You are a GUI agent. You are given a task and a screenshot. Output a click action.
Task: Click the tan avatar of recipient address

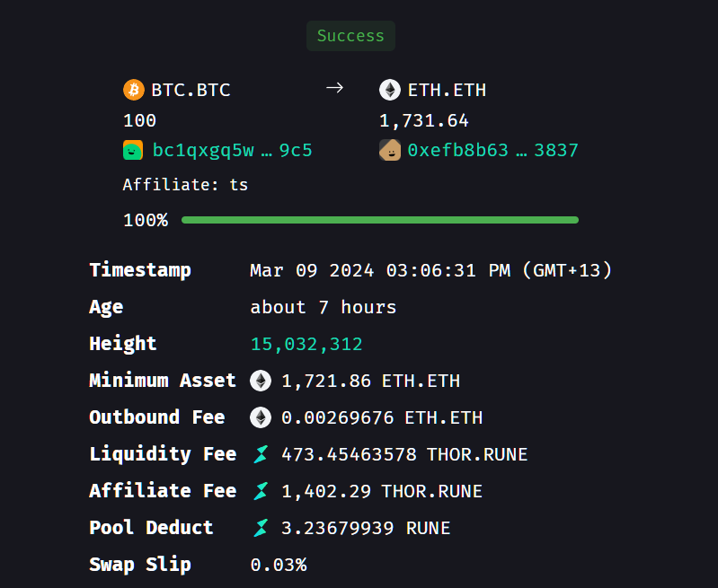pos(390,150)
